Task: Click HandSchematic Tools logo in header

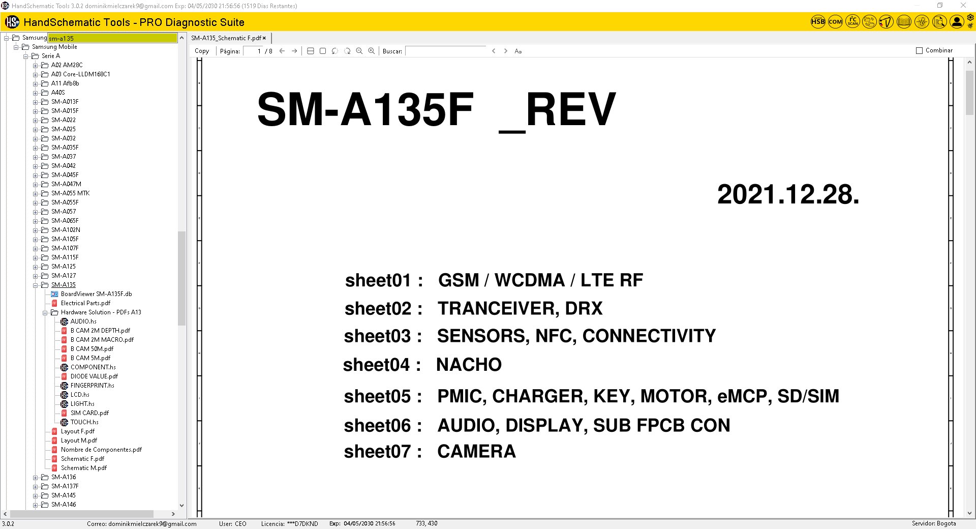Action: tap(12, 22)
